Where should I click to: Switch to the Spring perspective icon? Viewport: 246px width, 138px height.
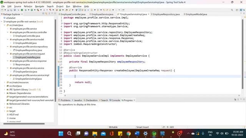pos(241,10)
